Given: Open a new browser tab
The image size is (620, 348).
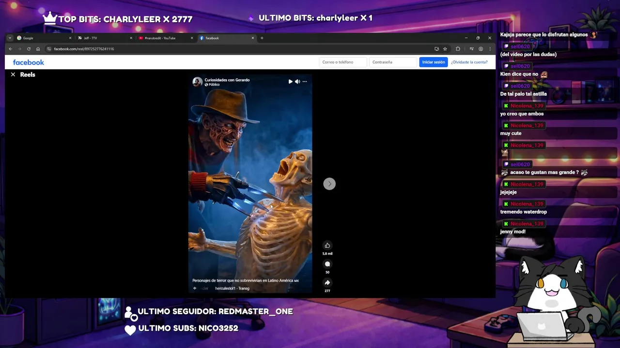Looking at the screenshot, I should [x=262, y=38].
